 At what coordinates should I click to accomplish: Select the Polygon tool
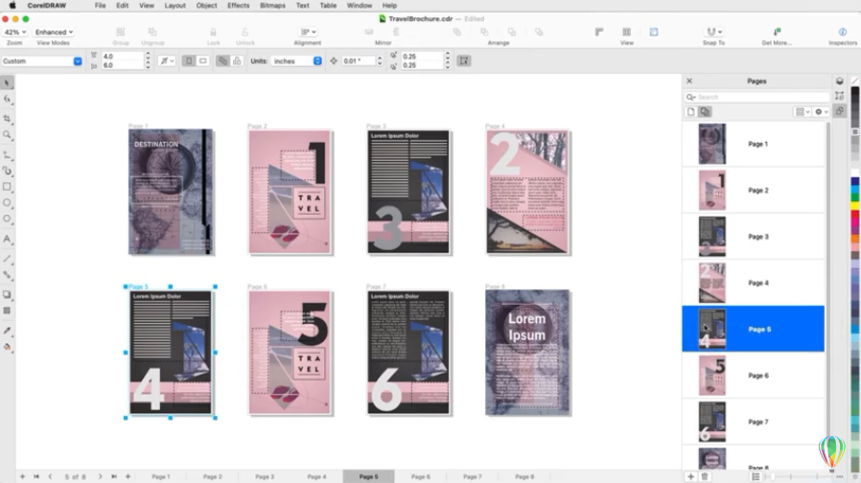7,219
